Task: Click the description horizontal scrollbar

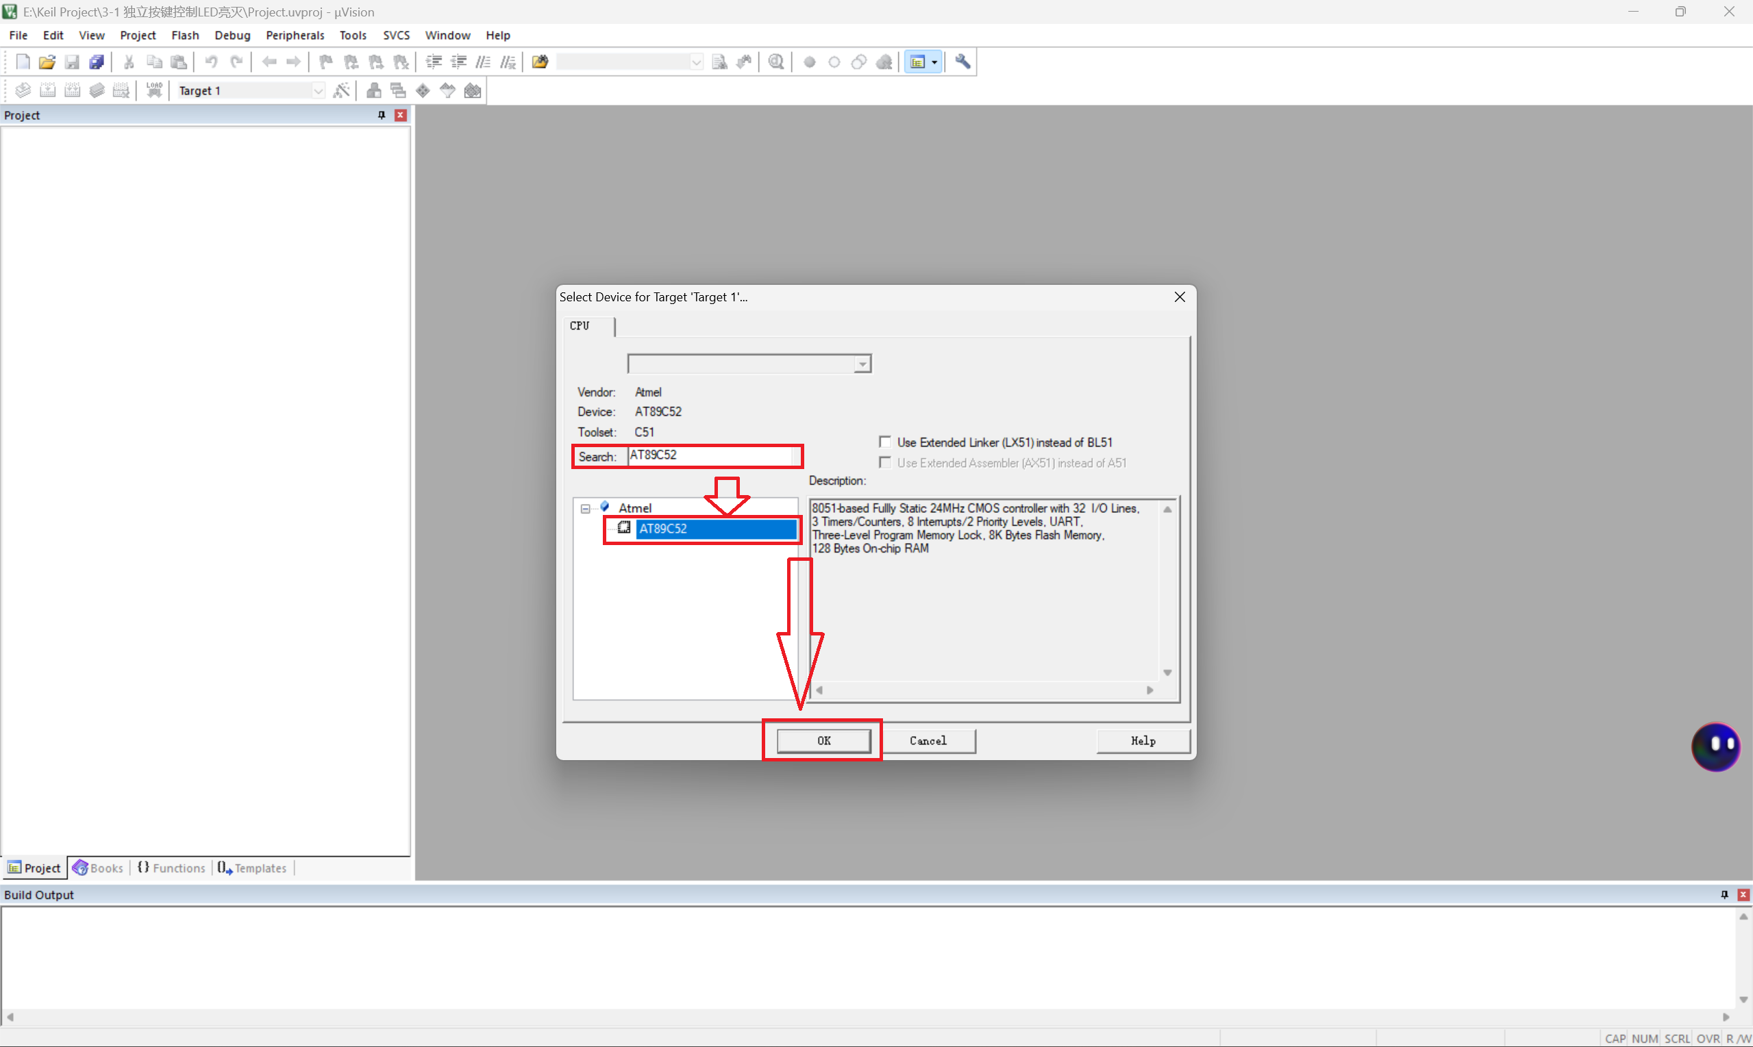Action: 984,690
